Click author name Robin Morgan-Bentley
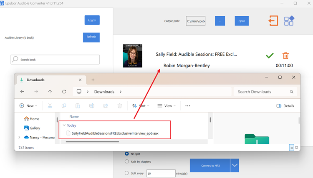 coord(187,65)
